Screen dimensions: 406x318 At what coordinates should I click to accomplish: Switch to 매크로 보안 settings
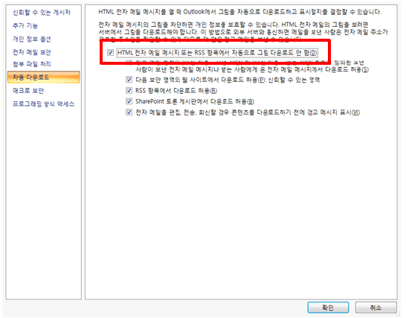(28, 91)
